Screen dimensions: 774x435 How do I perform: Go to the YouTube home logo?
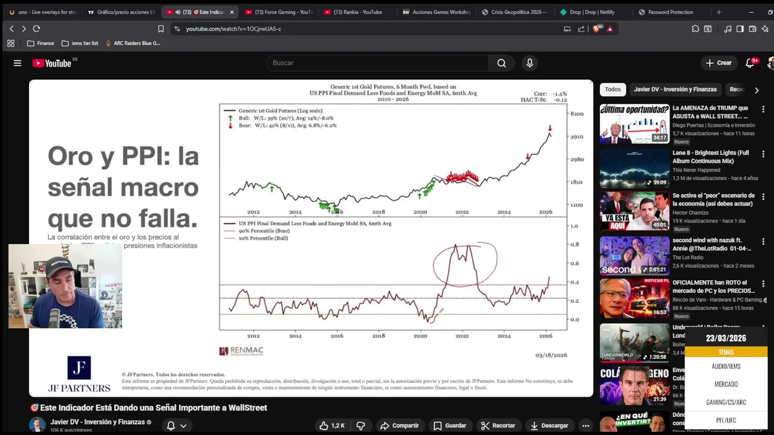click(52, 63)
